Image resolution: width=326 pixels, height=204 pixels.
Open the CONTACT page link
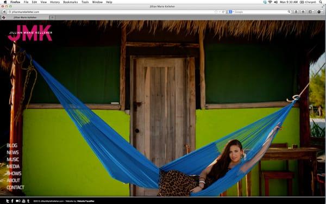[x=15, y=187]
